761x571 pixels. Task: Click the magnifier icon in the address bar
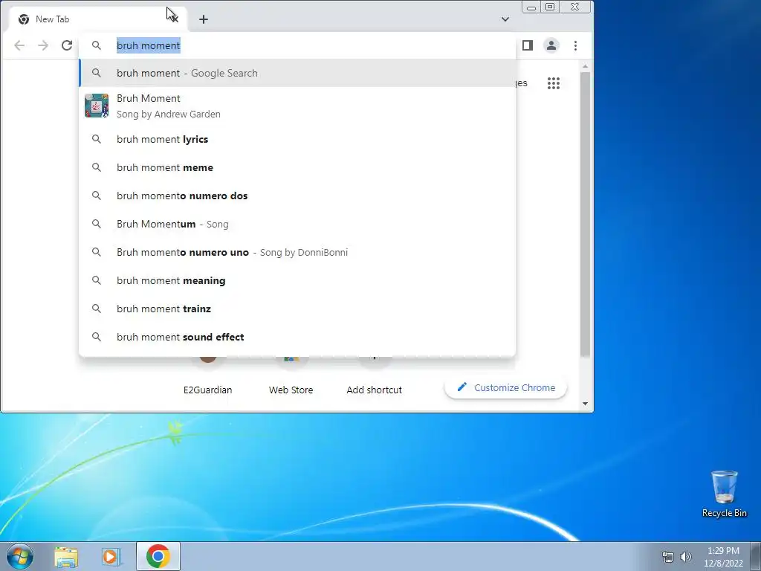coord(97,45)
